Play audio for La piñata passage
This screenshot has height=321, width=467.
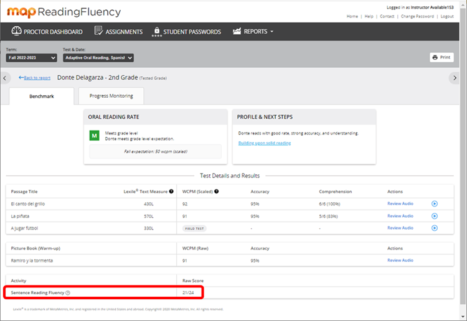tap(434, 216)
